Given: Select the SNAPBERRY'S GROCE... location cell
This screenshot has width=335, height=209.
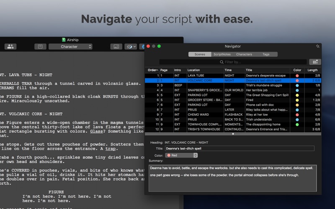Looking at the screenshot, I should point(205,90).
